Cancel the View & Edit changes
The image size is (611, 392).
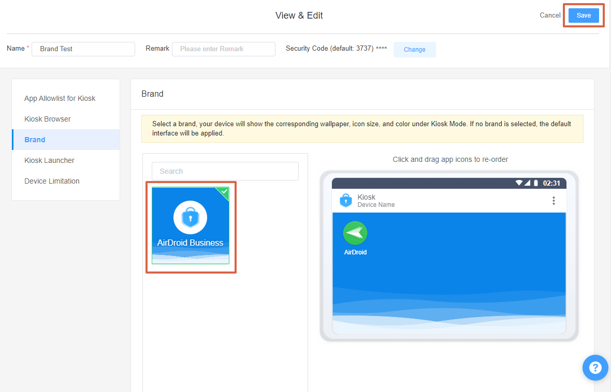point(550,15)
